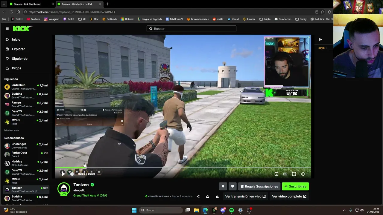Select Tanizen in the recommended channels list

(x=26, y=189)
